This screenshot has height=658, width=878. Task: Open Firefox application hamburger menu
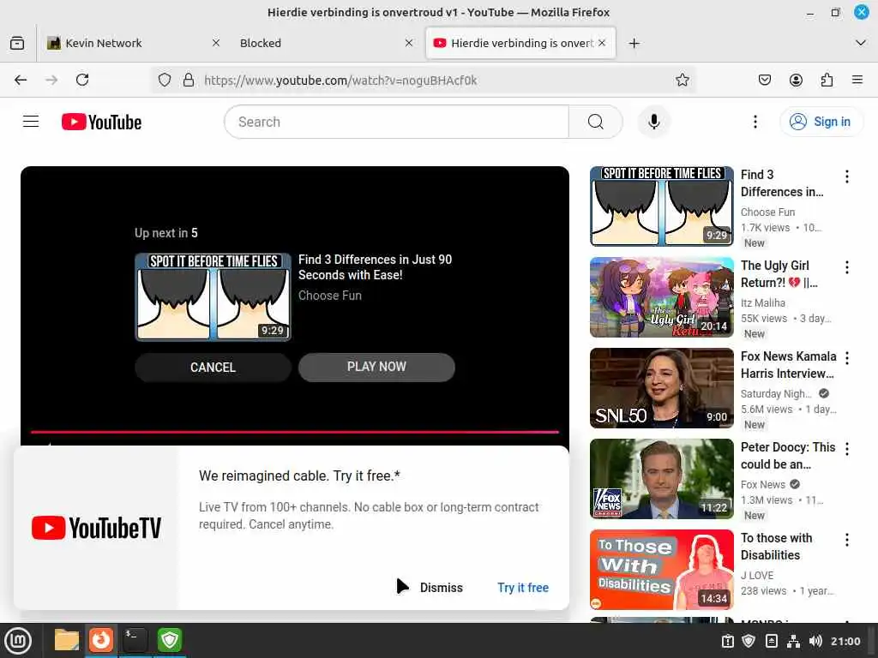tap(857, 80)
